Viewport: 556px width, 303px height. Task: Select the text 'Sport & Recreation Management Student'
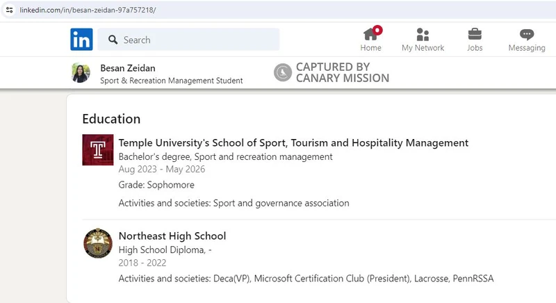[171, 81]
